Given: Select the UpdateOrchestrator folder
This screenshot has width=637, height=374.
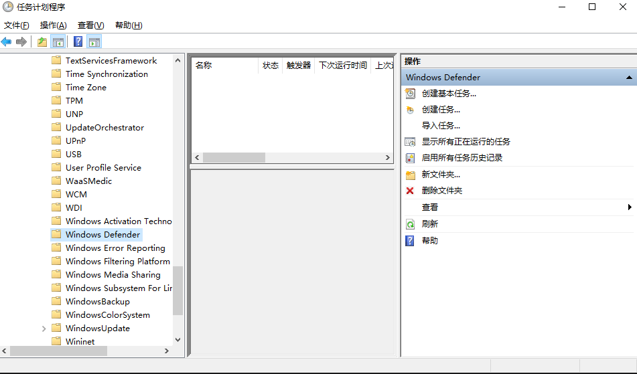Looking at the screenshot, I should (104, 127).
